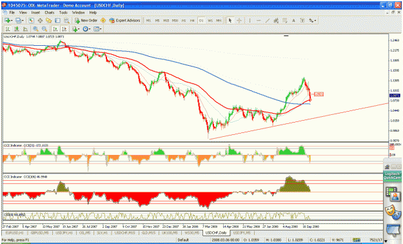Viewport: 403px width, 244px height.
Task: Open the Charts menu
Action: [50, 12]
